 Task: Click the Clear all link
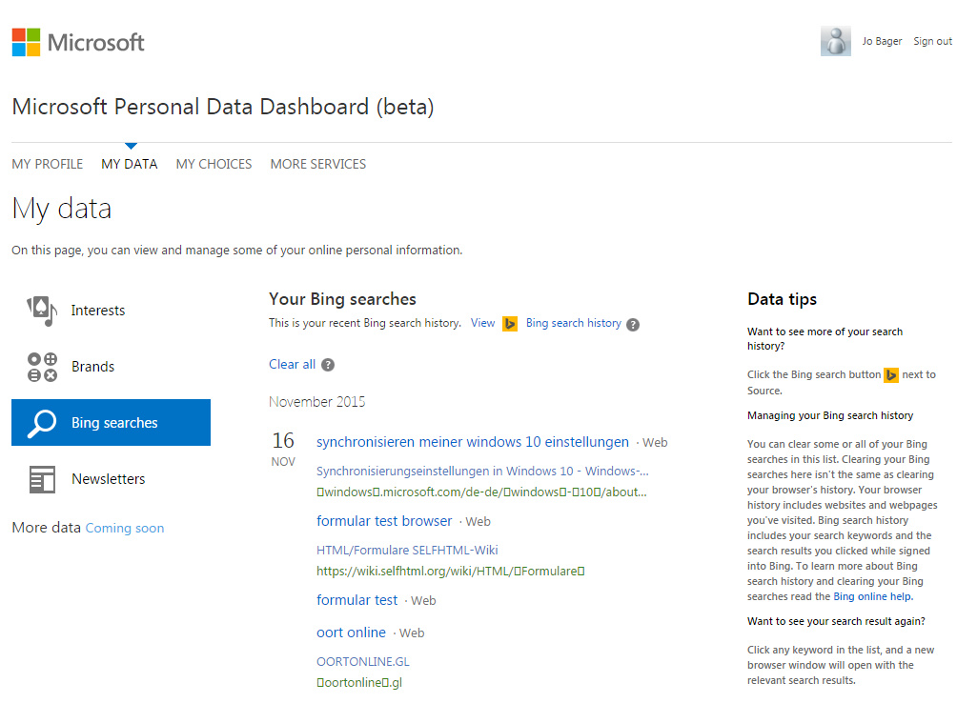292,365
